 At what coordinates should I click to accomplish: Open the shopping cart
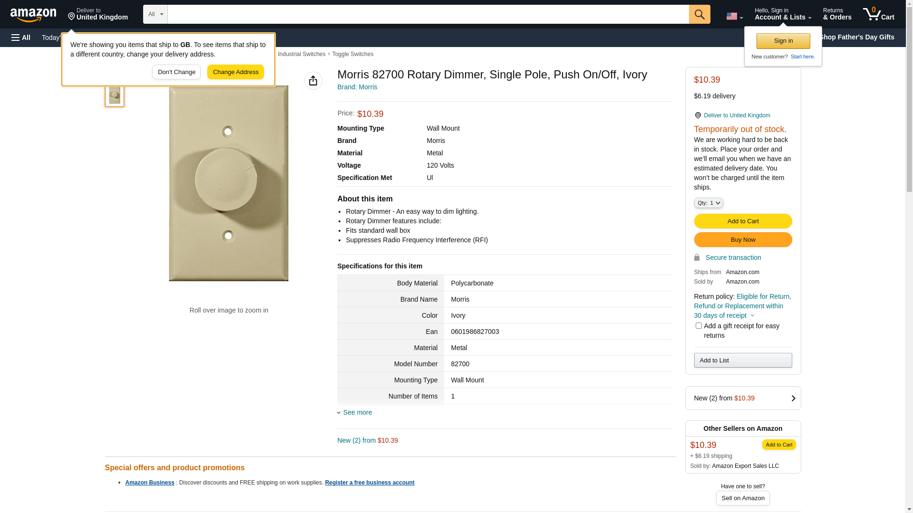tap(879, 14)
